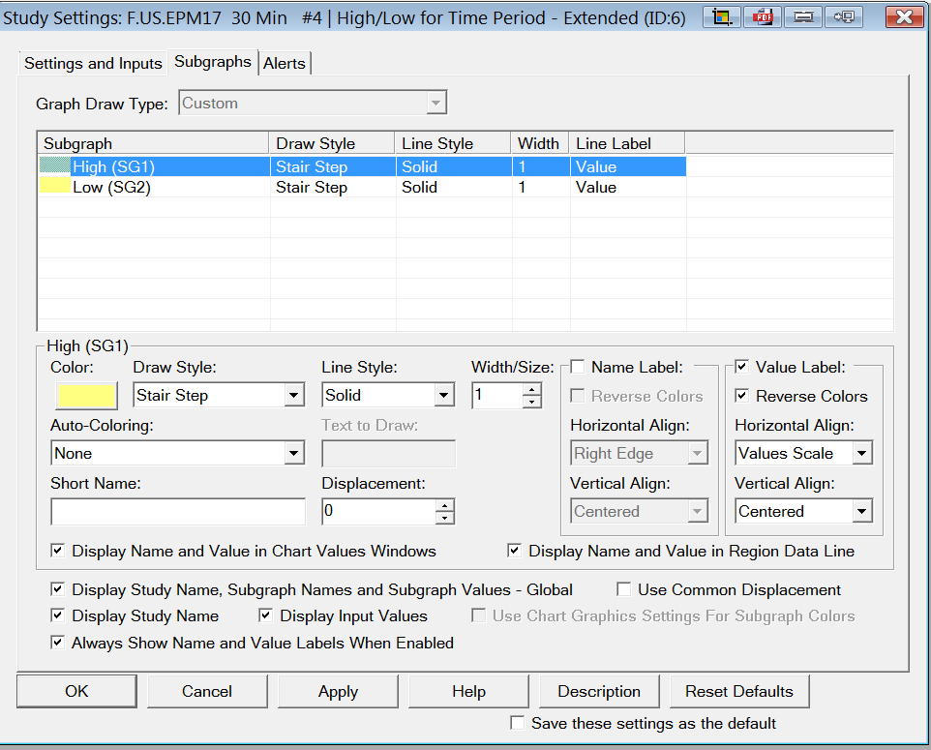This screenshot has height=750, width=931.
Task: Select the Subgraphs tab
Action: [x=213, y=62]
